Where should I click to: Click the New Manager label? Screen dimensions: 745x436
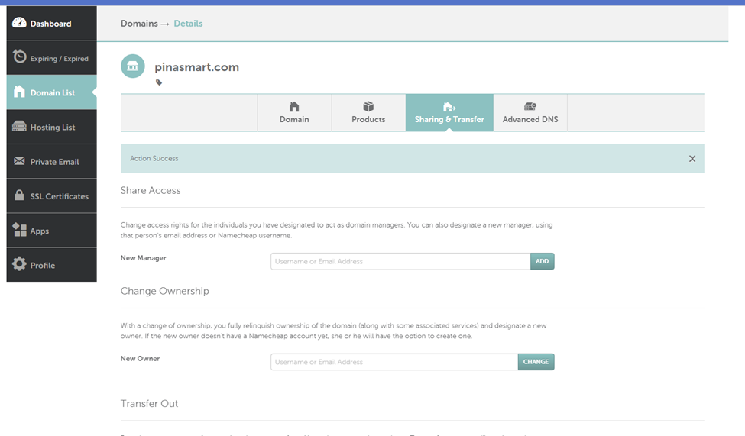144,258
